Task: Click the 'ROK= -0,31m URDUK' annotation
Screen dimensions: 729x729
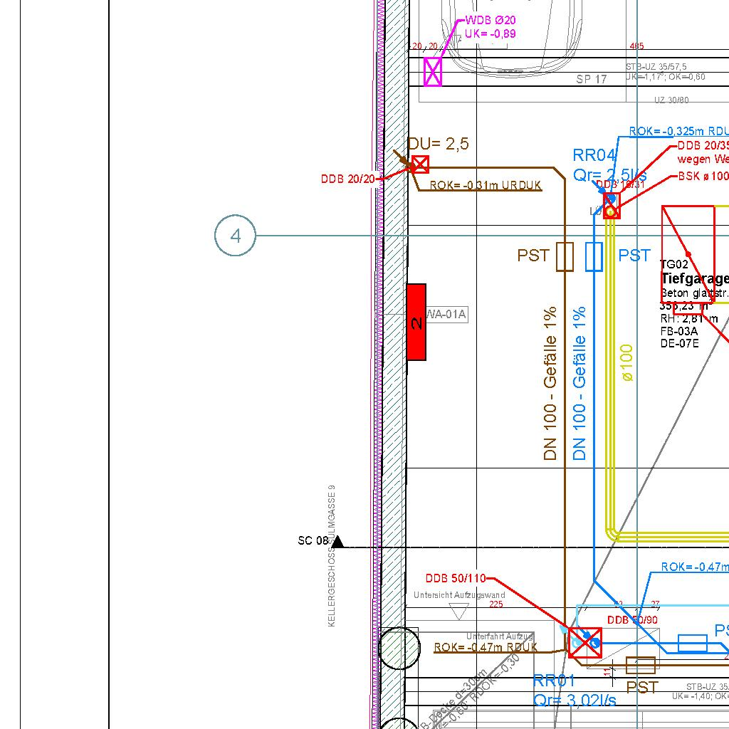Action: pyautogui.click(x=486, y=186)
